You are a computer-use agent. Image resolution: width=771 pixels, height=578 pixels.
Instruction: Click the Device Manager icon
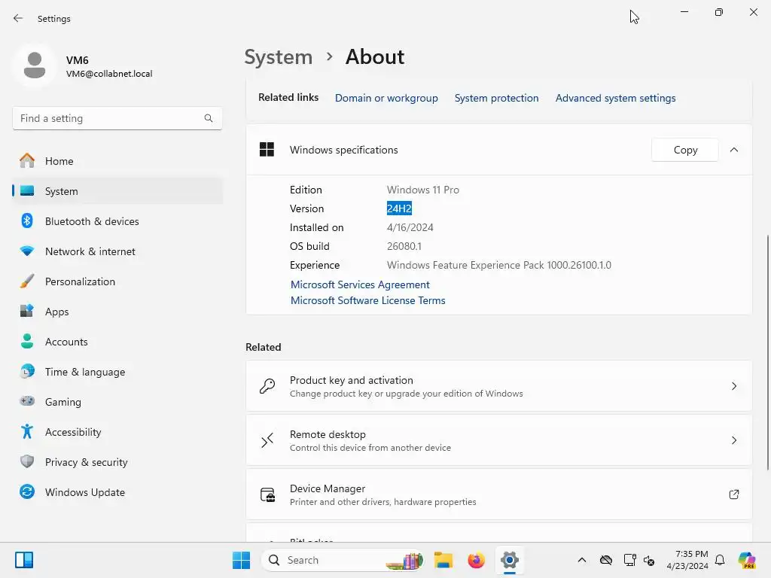[267, 494]
